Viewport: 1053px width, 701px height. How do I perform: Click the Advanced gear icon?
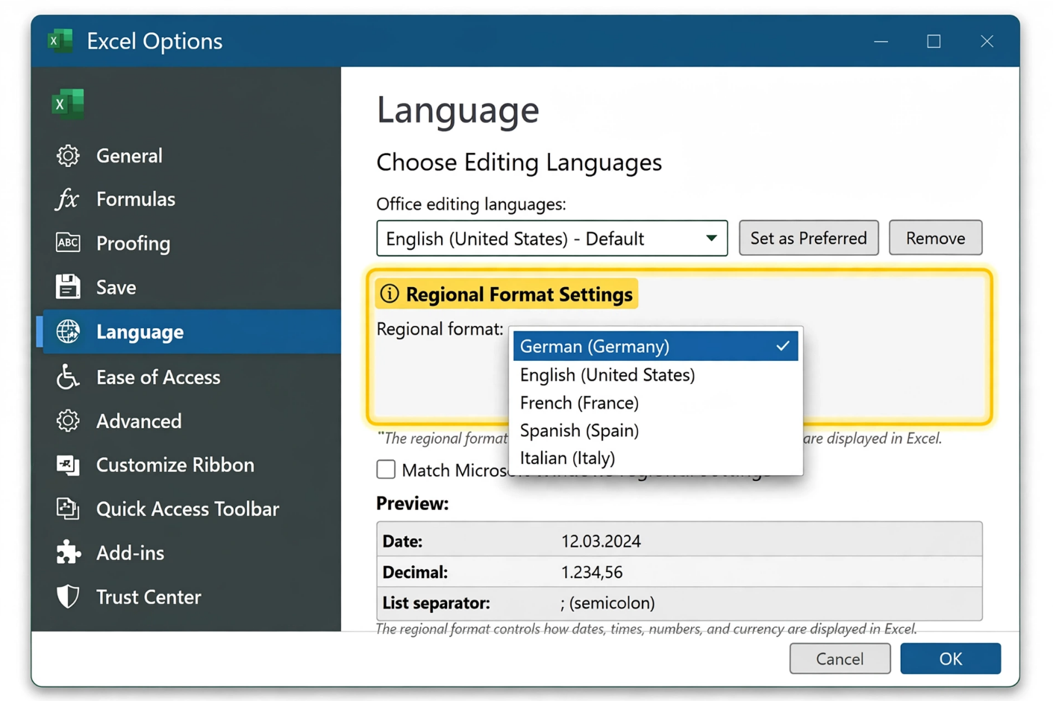[68, 421]
